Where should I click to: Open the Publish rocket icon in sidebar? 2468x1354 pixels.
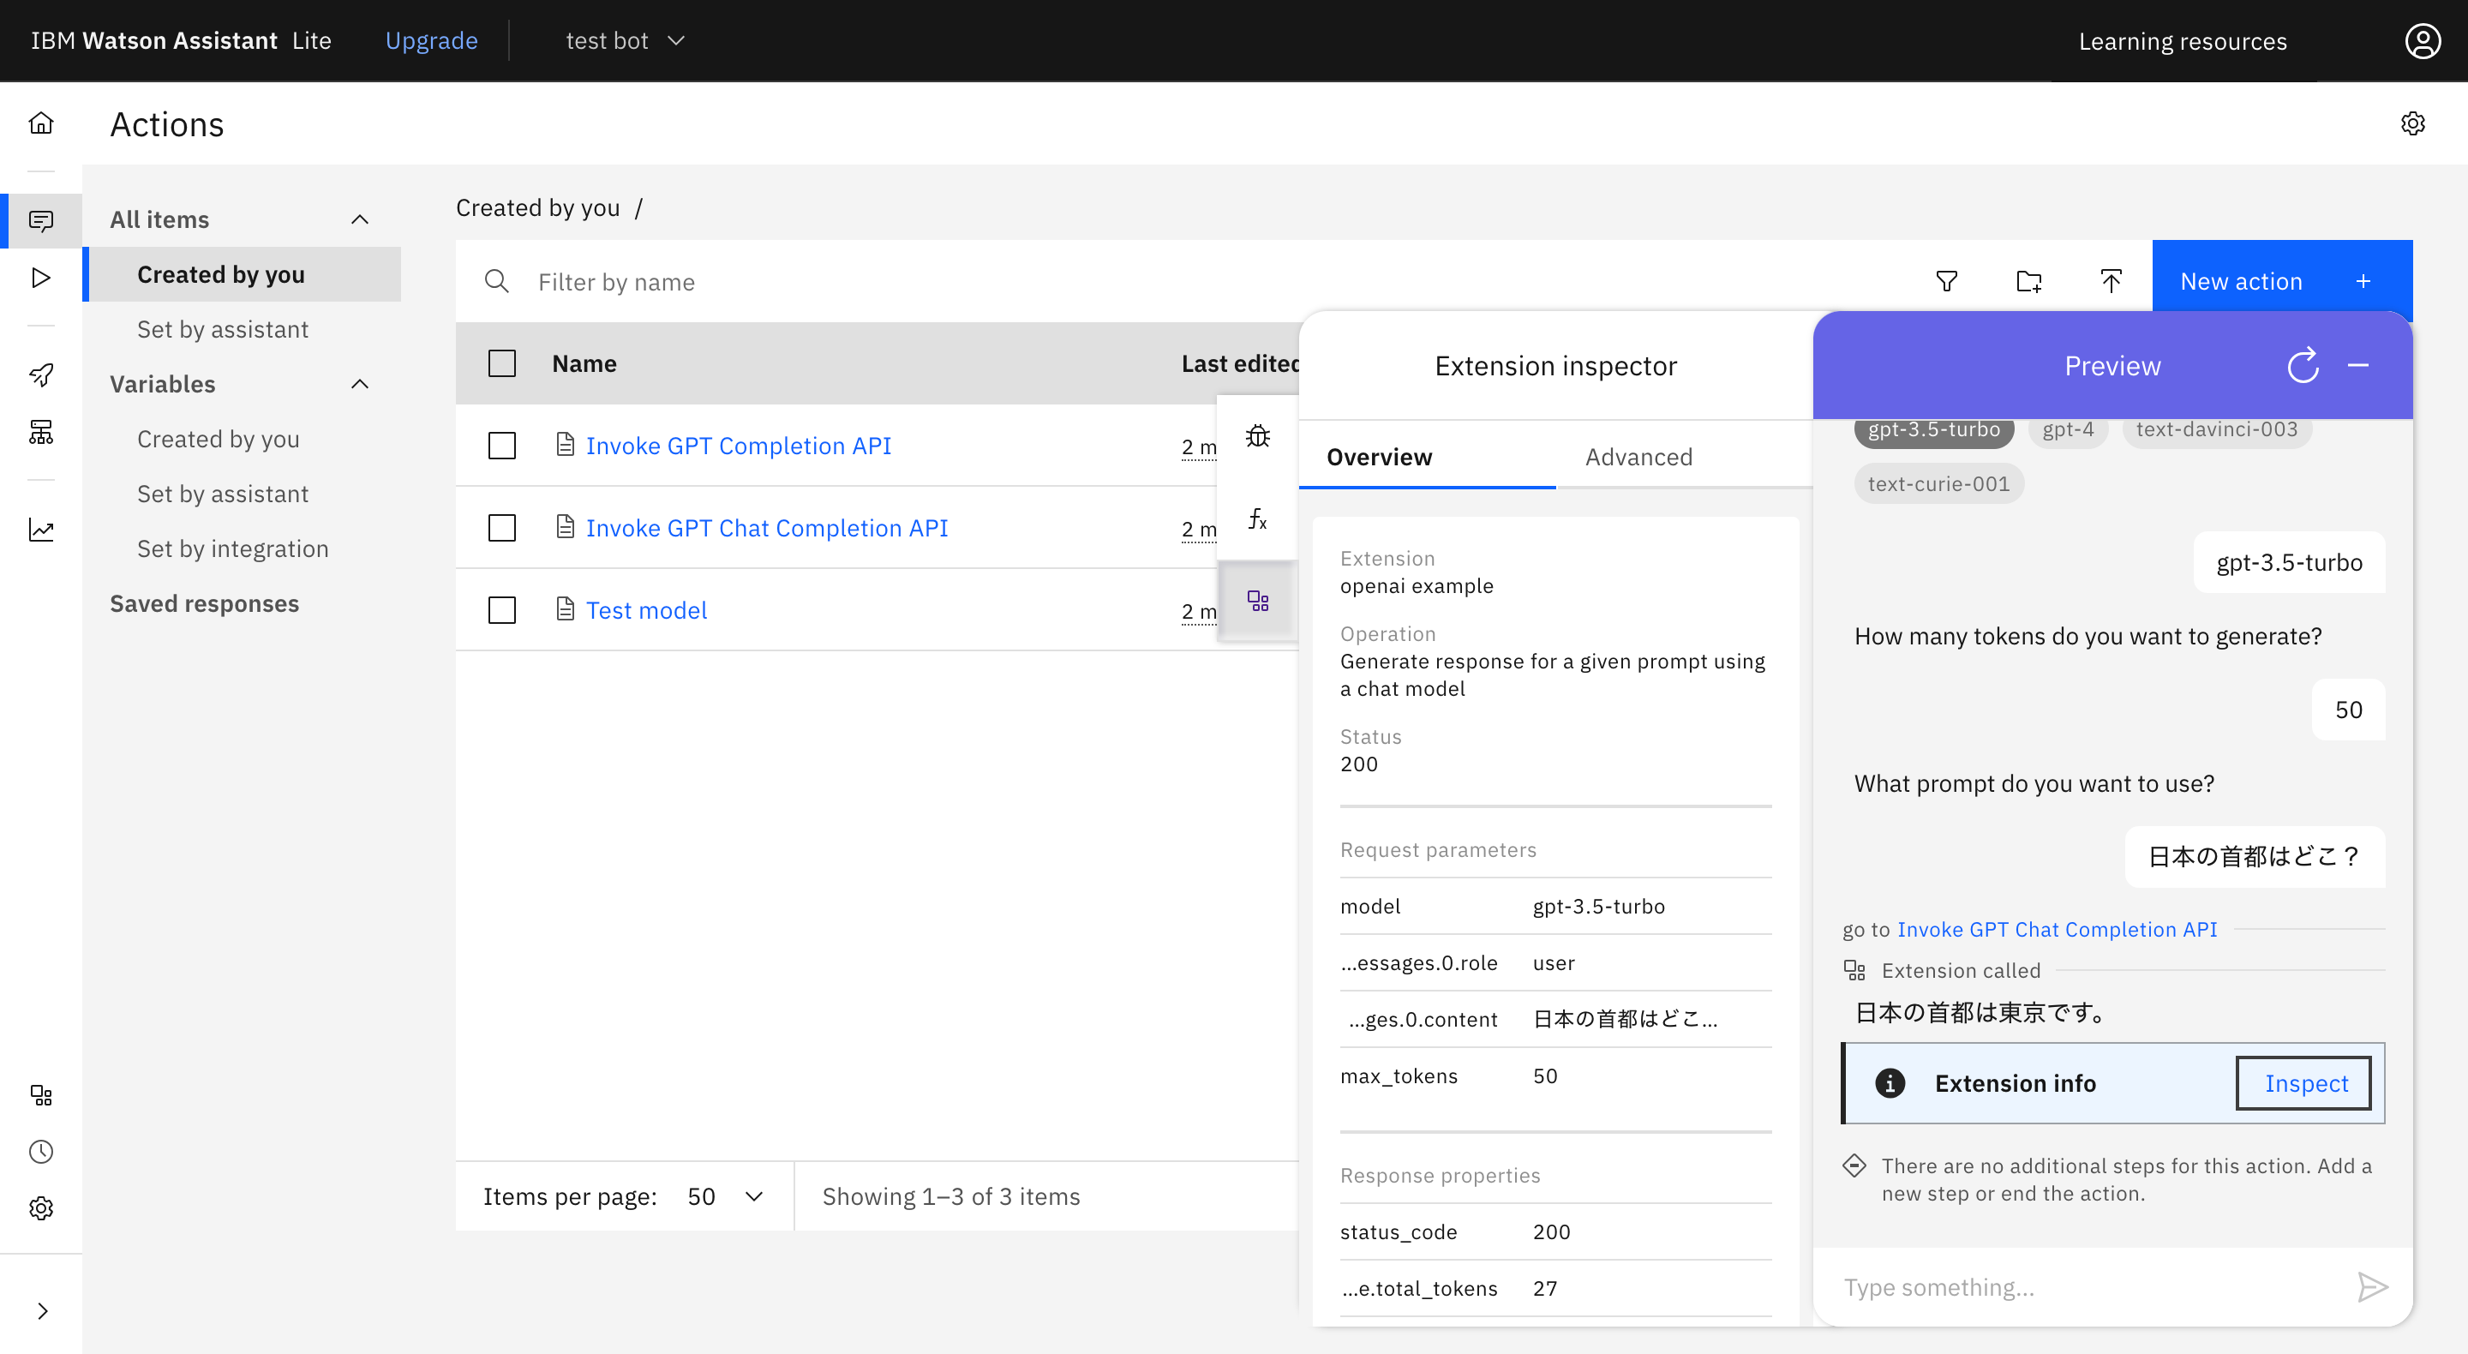pyautogui.click(x=41, y=374)
